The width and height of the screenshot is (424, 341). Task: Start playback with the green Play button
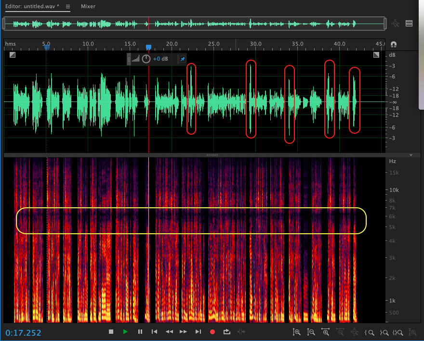click(125, 332)
